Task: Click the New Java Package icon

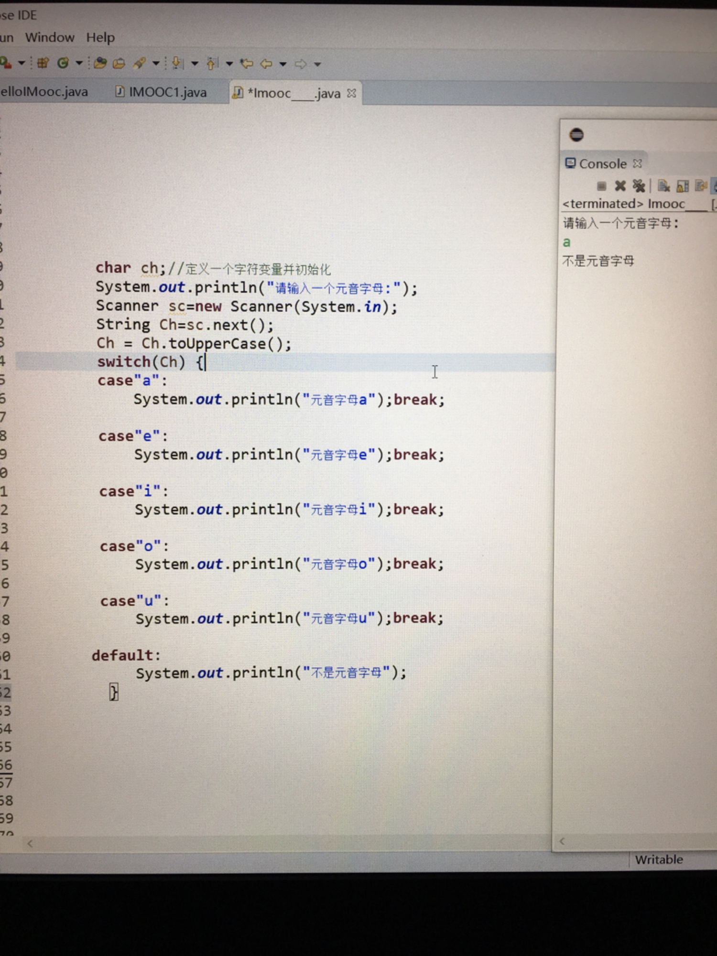Action: pyautogui.click(x=43, y=63)
